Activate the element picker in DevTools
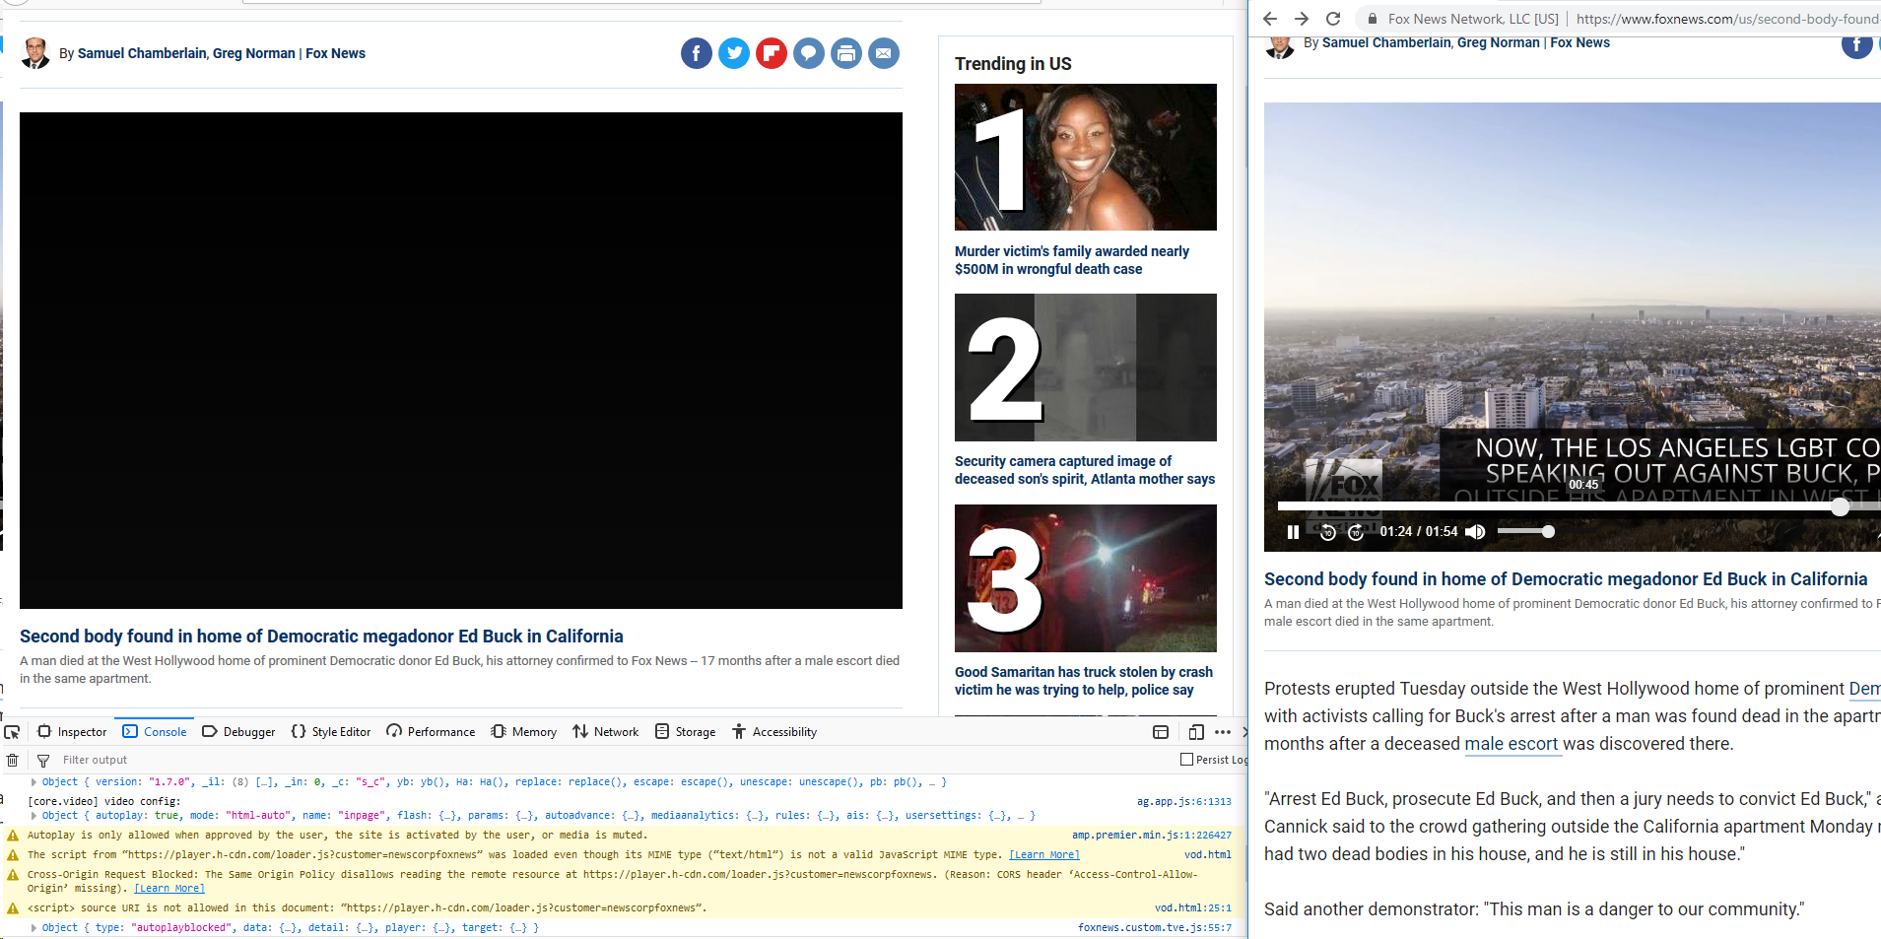Viewport: 1881px width, 939px height. tap(12, 731)
